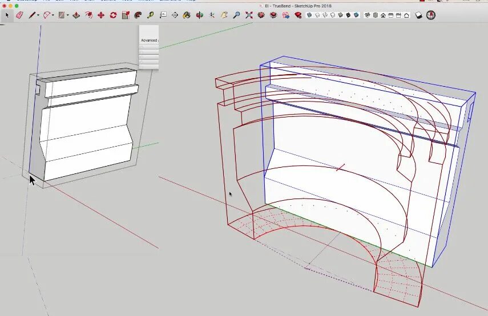Toggle Back Edges face style
The image size is (488, 316).
[x=317, y=15]
